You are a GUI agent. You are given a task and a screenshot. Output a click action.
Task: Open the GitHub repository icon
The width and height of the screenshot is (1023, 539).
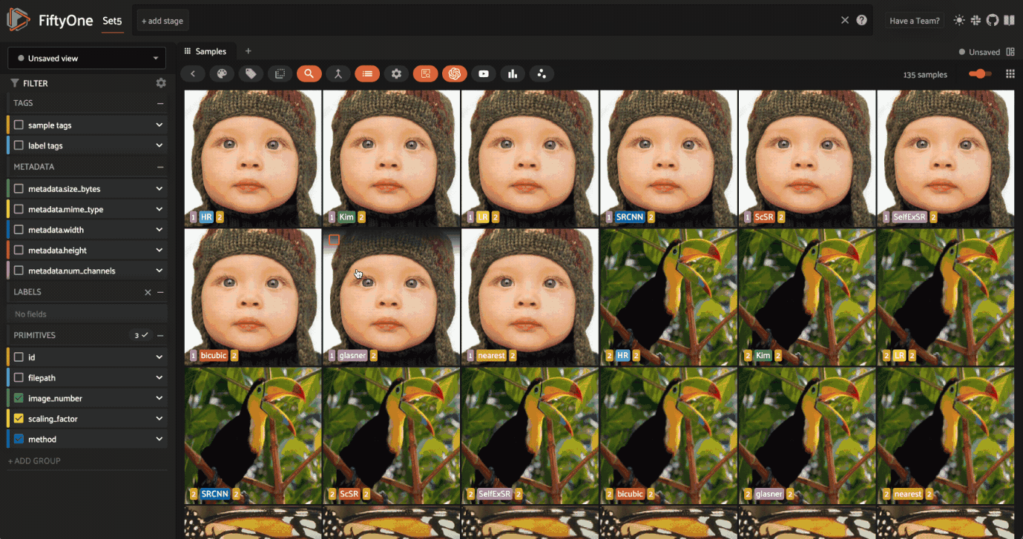[993, 21]
